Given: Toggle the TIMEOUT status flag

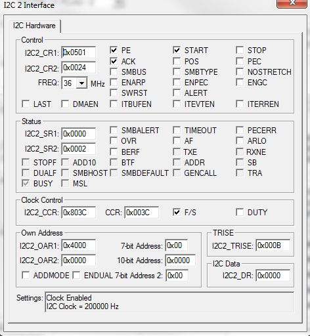Looking at the screenshot, I should click(177, 130).
